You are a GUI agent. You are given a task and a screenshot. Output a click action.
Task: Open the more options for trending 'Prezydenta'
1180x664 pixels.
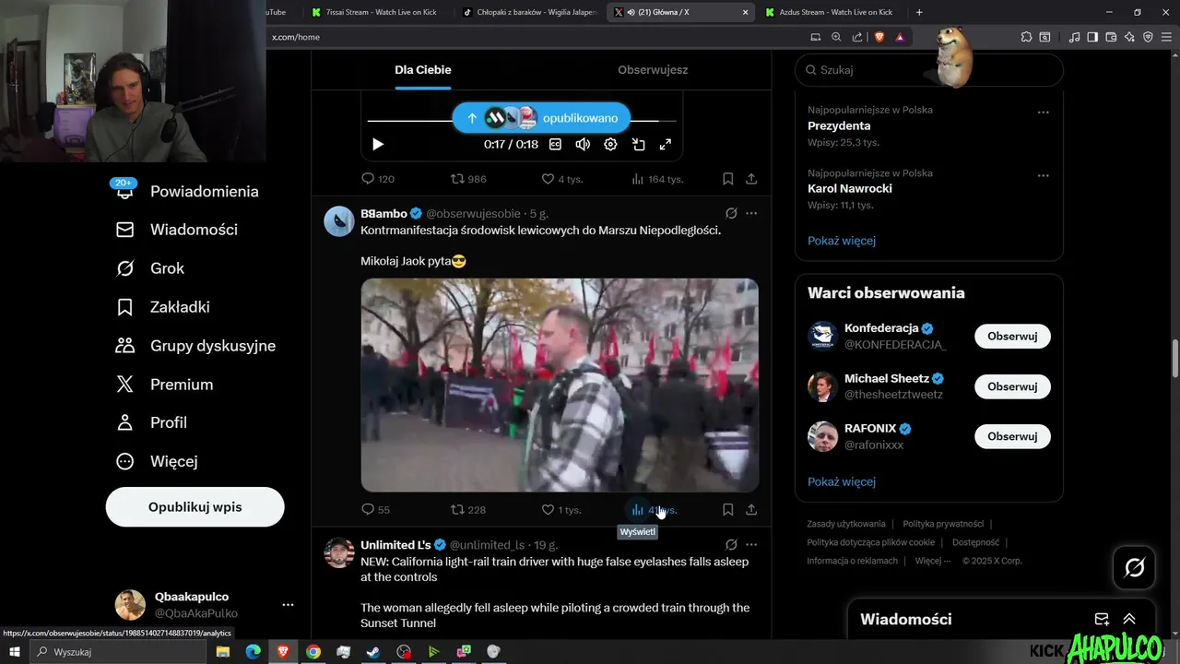pos(1043,113)
